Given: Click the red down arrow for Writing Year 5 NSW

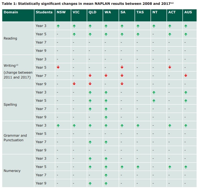Looking at the screenshot, I should click(x=58, y=67).
